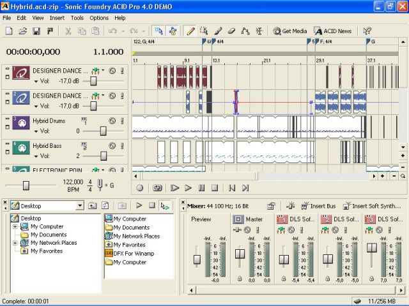
Task: Toggle Loop Playback button
Action: [157, 188]
